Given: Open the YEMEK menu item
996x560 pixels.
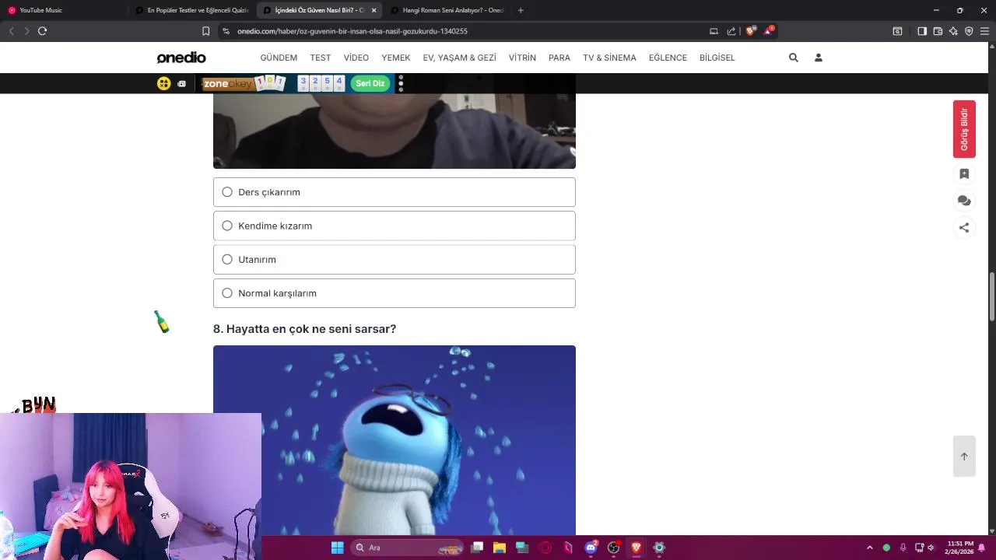Looking at the screenshot, I should [396, 58].
